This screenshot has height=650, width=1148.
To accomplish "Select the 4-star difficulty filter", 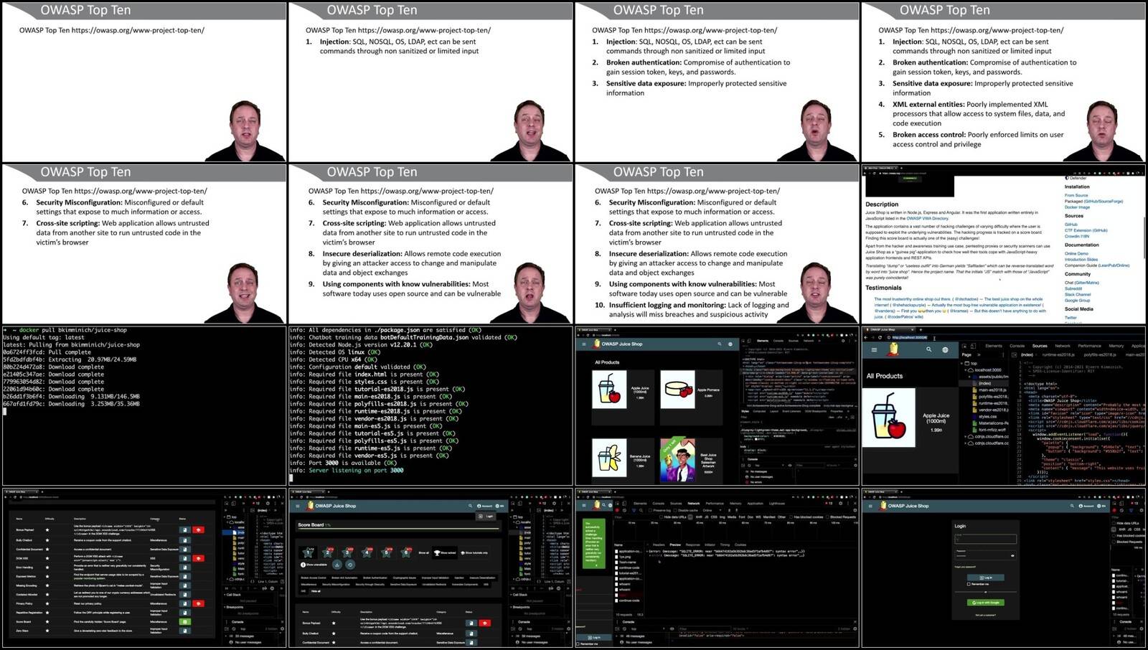I will click(367, 552).
